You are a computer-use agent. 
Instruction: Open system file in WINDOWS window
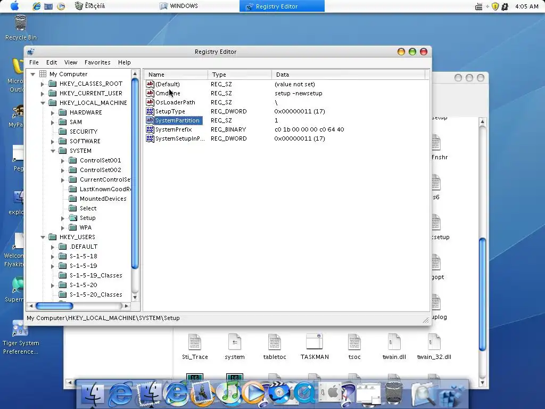[x=235, y=346]
